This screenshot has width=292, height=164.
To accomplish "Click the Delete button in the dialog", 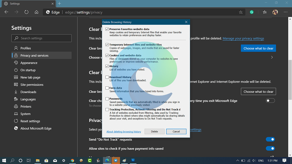I will tap(154, 131).
